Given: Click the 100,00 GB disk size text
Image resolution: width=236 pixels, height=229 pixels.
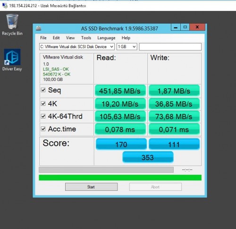Looking at the screenshot, I should pyautogui.click(x=53, y=79).
